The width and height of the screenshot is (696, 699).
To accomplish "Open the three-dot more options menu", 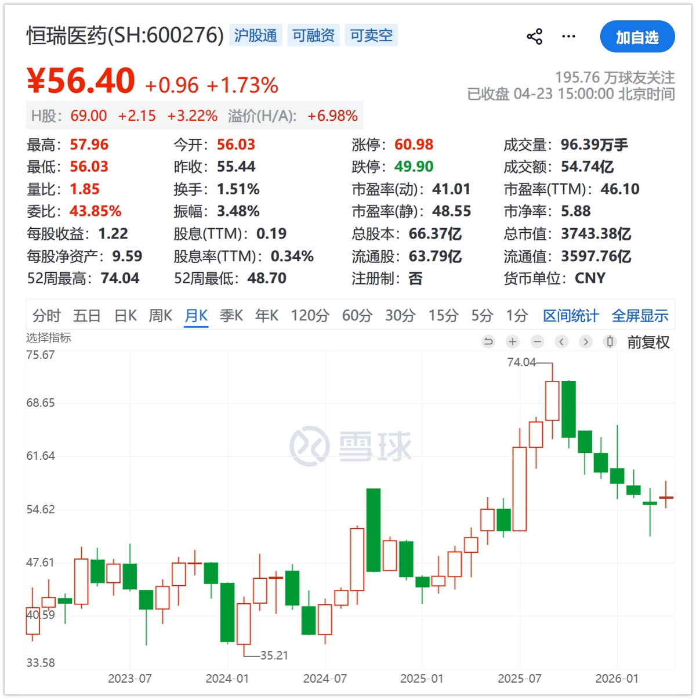I will pyautogui.click(x=568, y=37).
